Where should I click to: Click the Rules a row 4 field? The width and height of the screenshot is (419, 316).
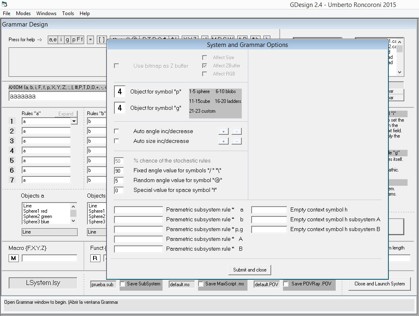(46, 151)
